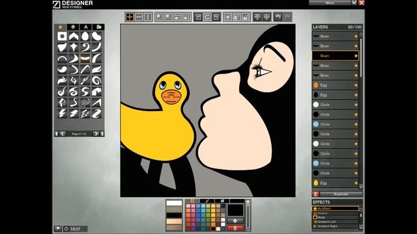Viewport: 417px width, 234px height.
Task: Click the Layers list scroll-up arrow
Action: (361, 34)
